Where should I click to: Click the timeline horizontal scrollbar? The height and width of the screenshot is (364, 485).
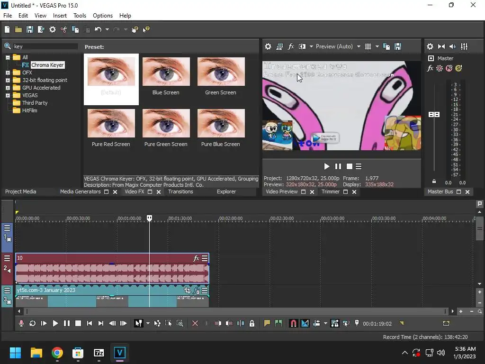(236, 311)
